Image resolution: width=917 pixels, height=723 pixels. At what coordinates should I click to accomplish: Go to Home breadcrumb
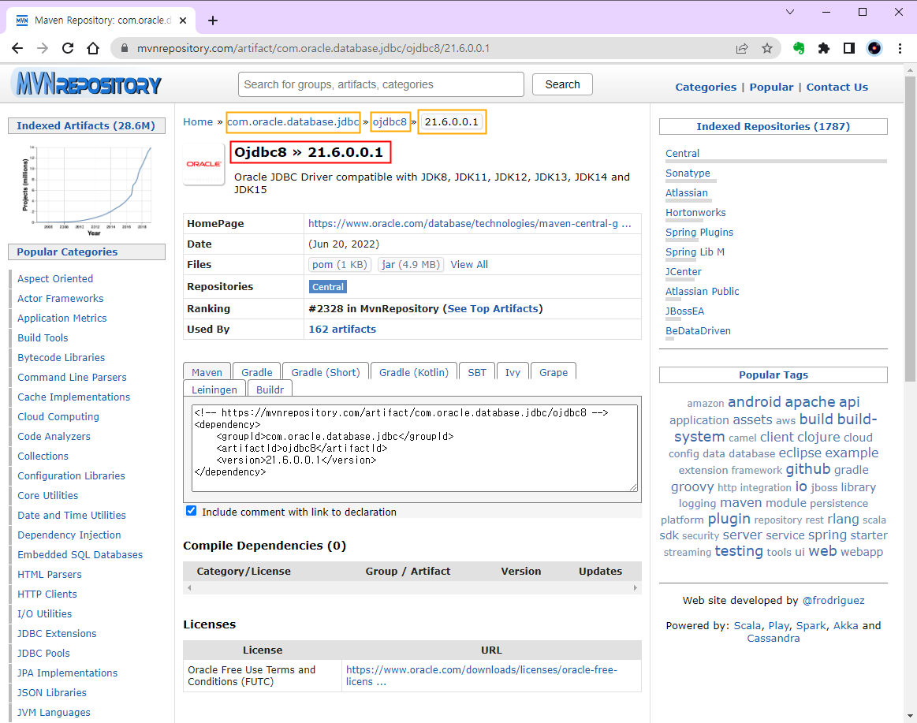[198, 121]
